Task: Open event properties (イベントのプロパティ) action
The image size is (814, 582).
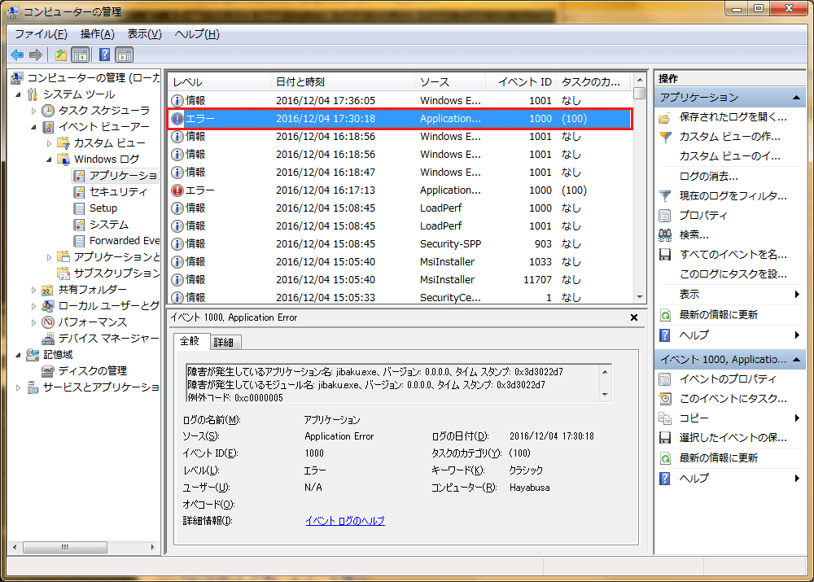Action: point(728,379)
